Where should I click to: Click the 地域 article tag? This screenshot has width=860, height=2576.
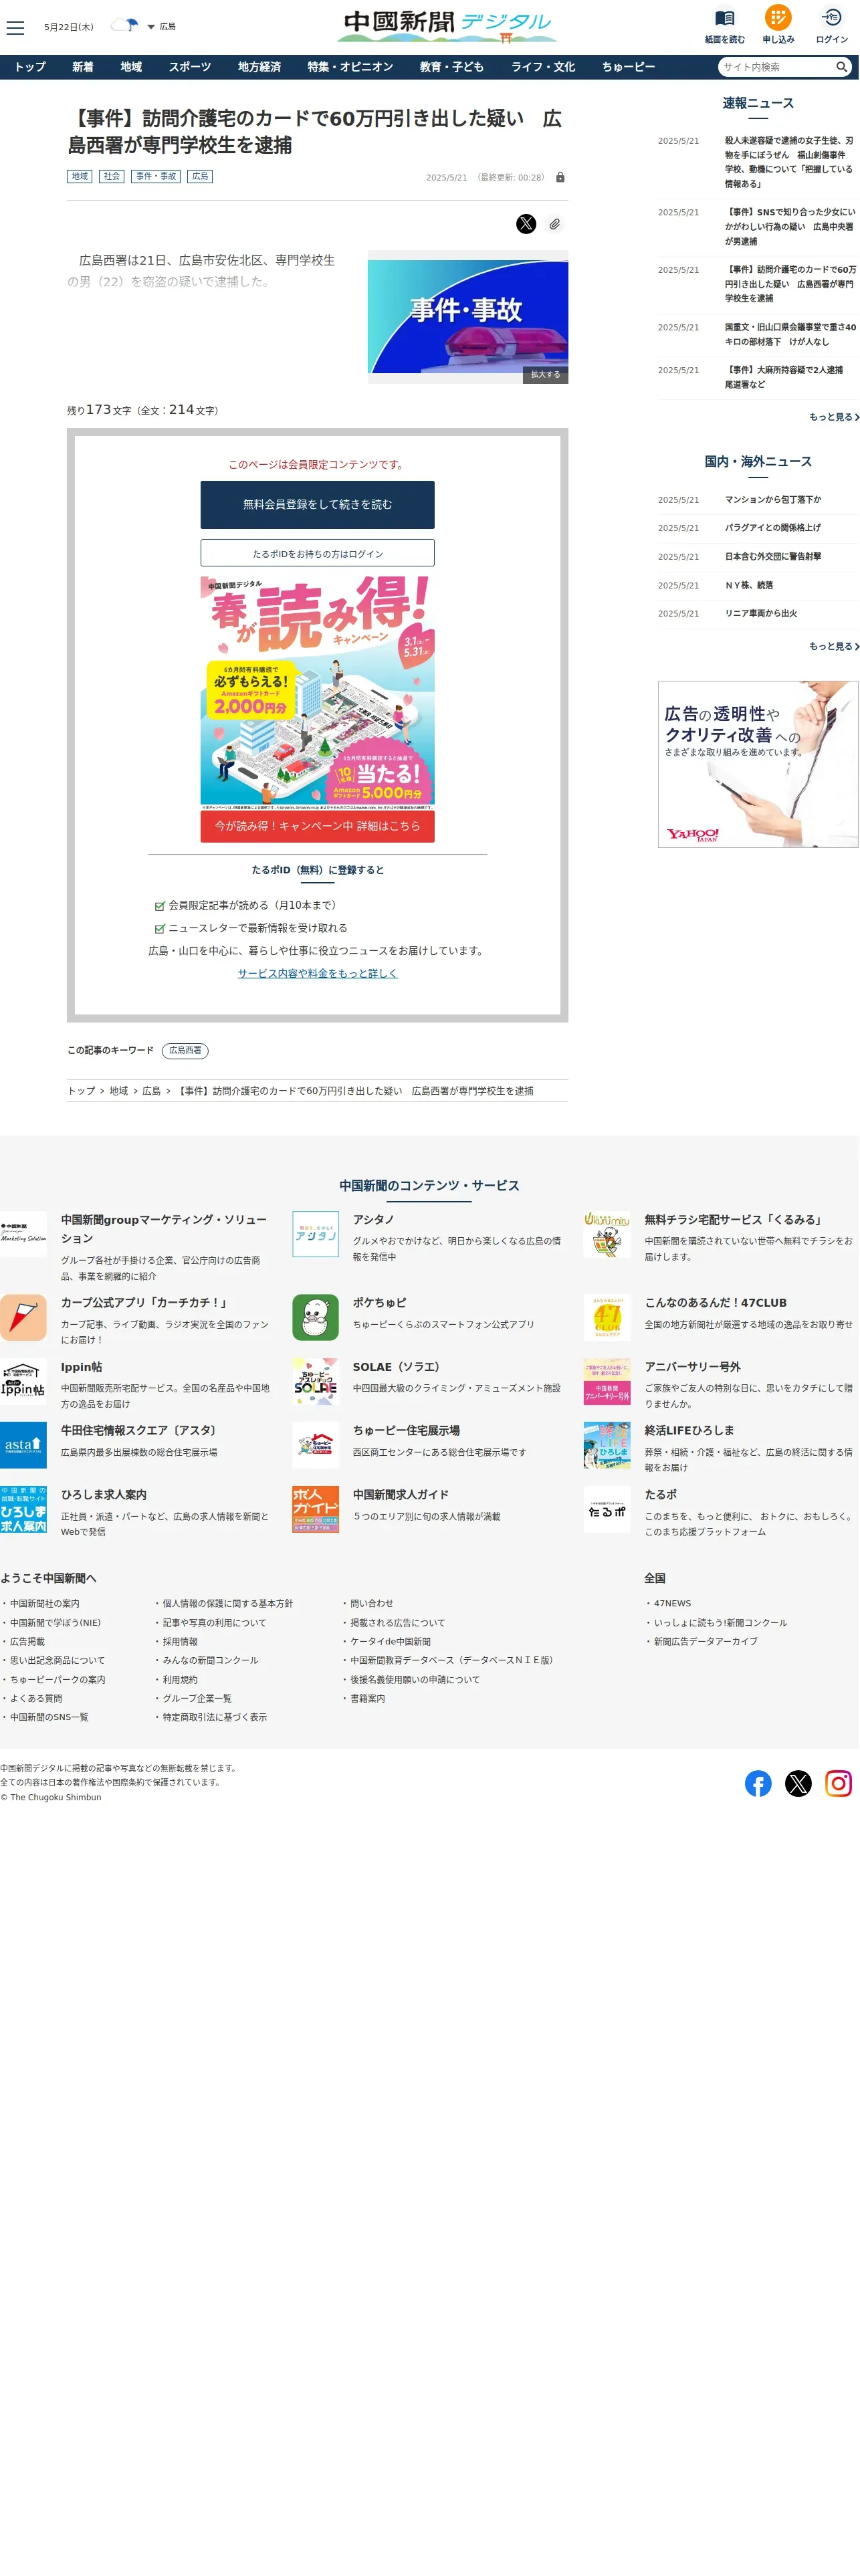tap(80, 176)
